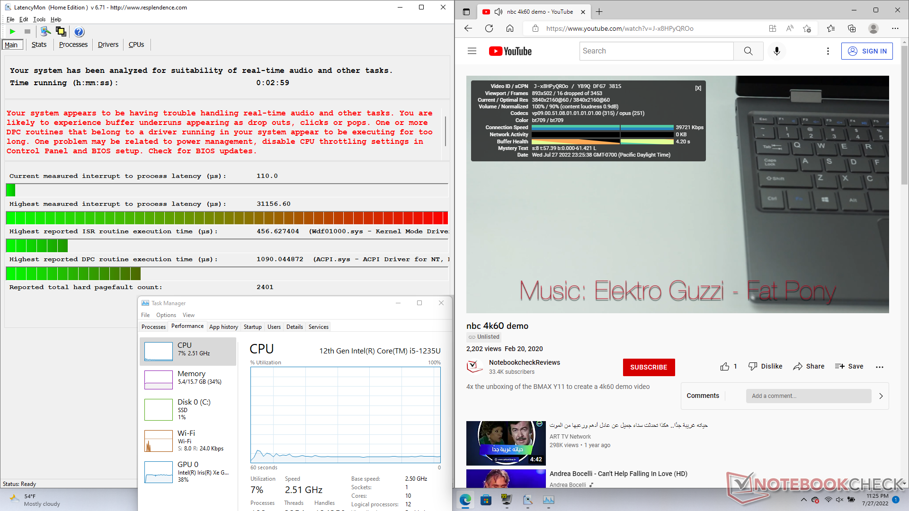Open more actions ellipsis below the video
This screenshot has height=511, width=909.
click(880, 367)
